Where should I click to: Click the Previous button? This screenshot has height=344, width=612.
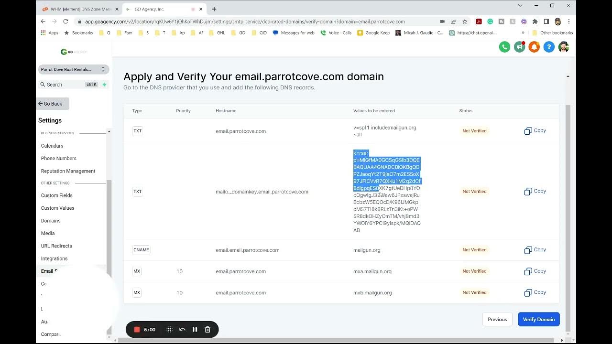(497, 319)
